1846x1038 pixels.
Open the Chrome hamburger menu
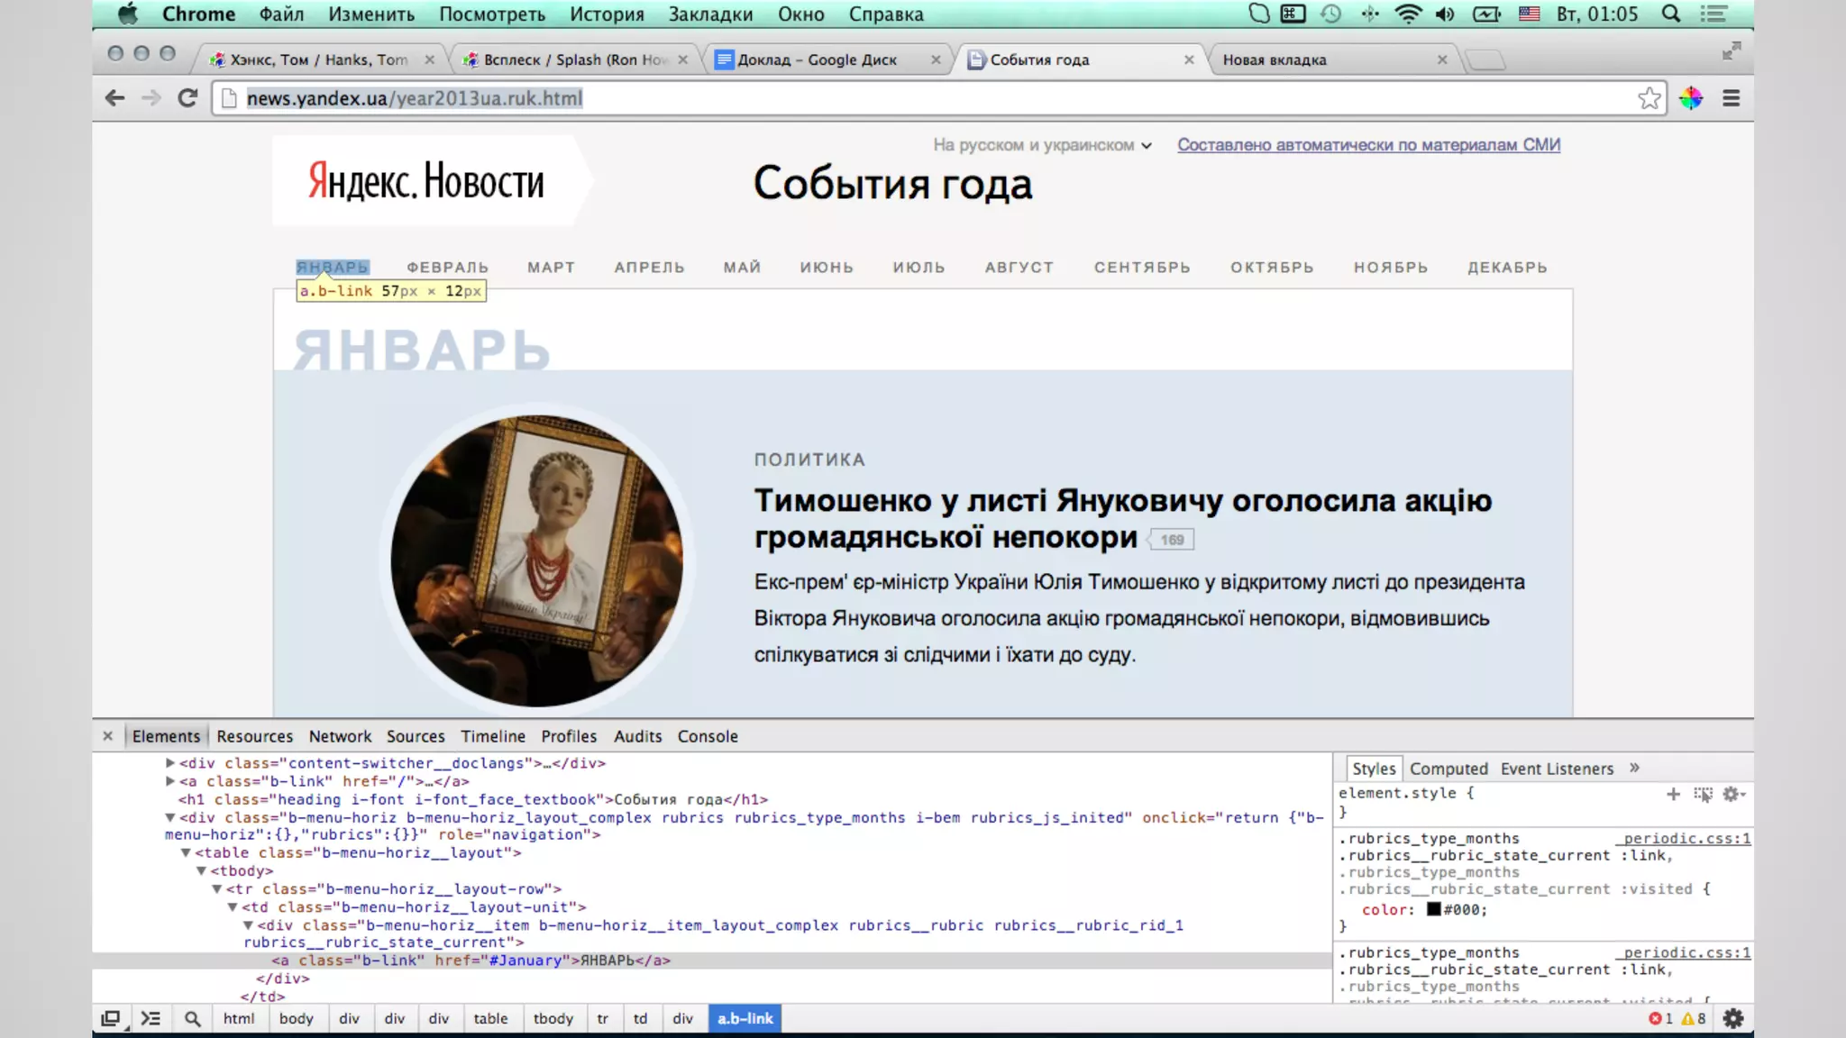pyautogui.click(x=1731, y=98)
